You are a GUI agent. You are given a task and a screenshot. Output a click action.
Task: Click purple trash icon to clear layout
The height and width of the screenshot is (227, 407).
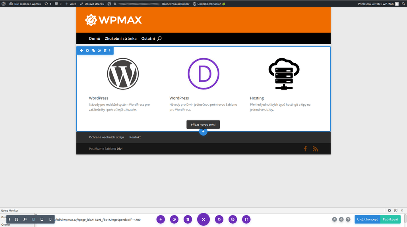pos(188,219)
